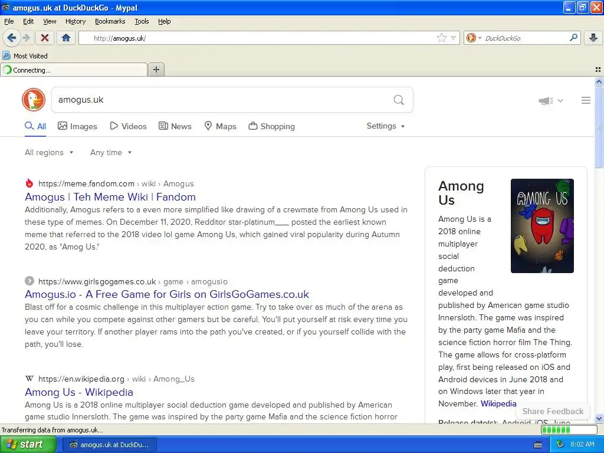The image size is (604, 453).
Task: Click the https://meme.fandom.com result URL
Action: 86,184
